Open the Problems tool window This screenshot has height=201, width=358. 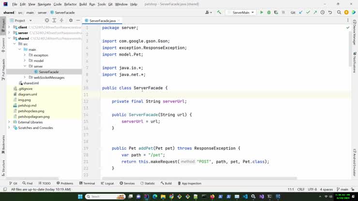pos(65,183)
